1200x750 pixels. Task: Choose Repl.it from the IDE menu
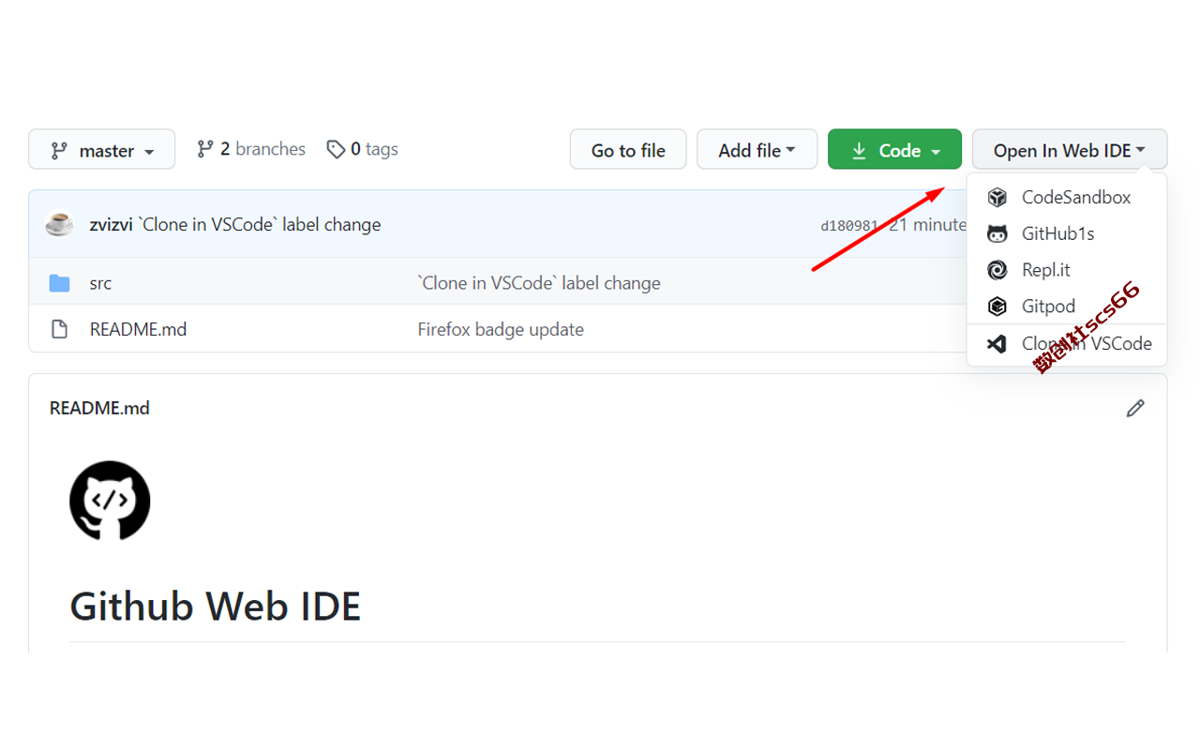click(x=1067, y=270)
